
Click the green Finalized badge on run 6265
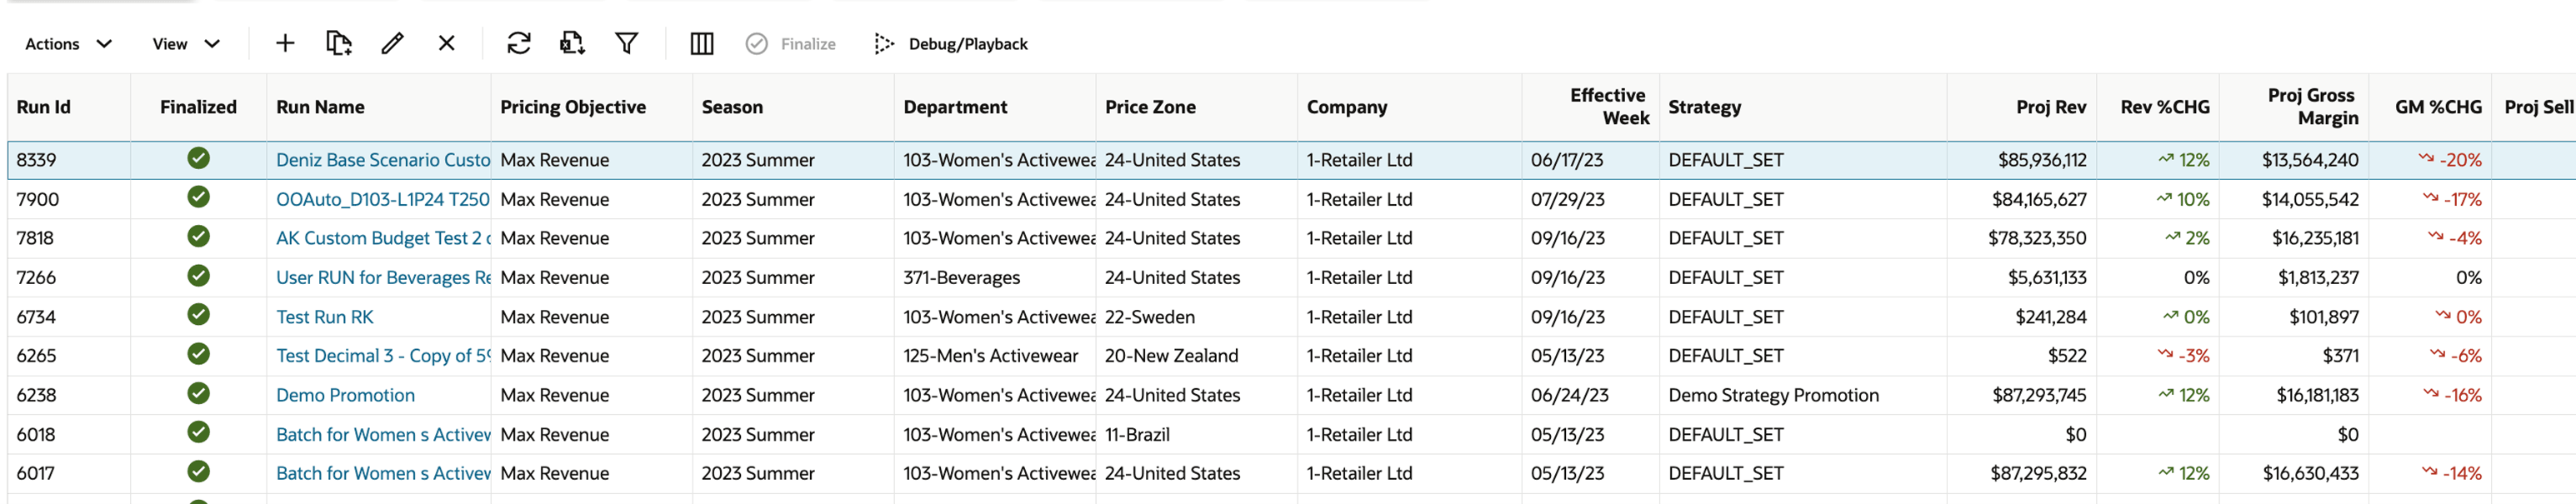(x=198, y=355)
